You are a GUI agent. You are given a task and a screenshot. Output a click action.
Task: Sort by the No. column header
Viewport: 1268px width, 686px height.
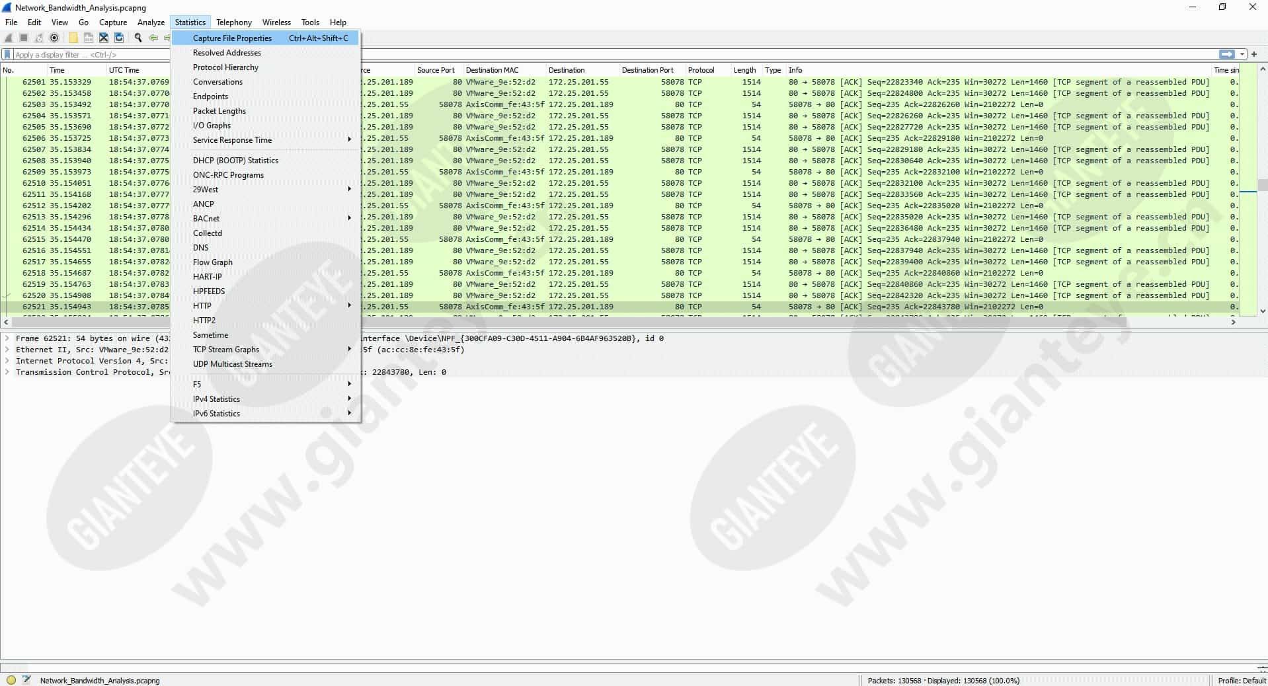23,69
